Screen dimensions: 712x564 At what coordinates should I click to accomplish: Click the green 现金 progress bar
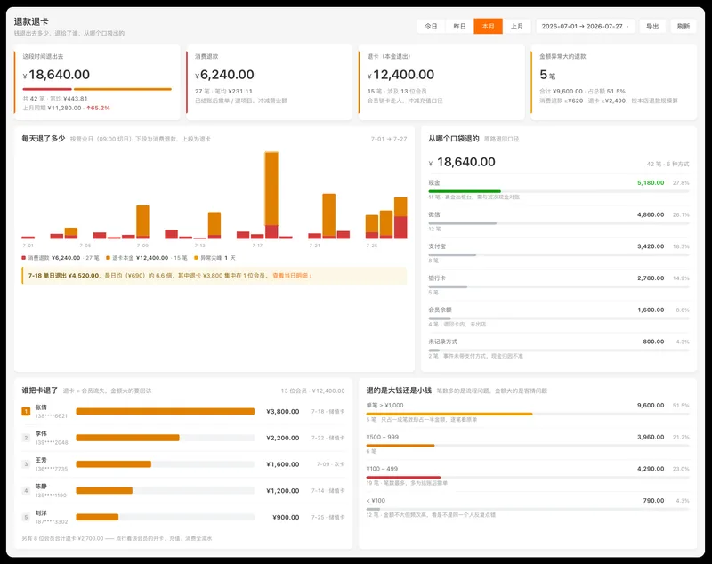pyautogui.click(x=465, y=191)
